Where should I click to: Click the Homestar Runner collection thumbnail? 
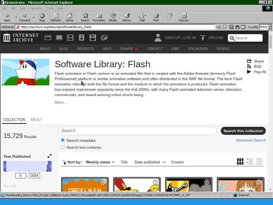point(26,72)
